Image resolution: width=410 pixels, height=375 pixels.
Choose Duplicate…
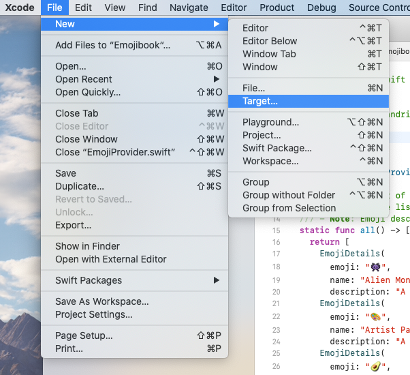pos(135,186)
